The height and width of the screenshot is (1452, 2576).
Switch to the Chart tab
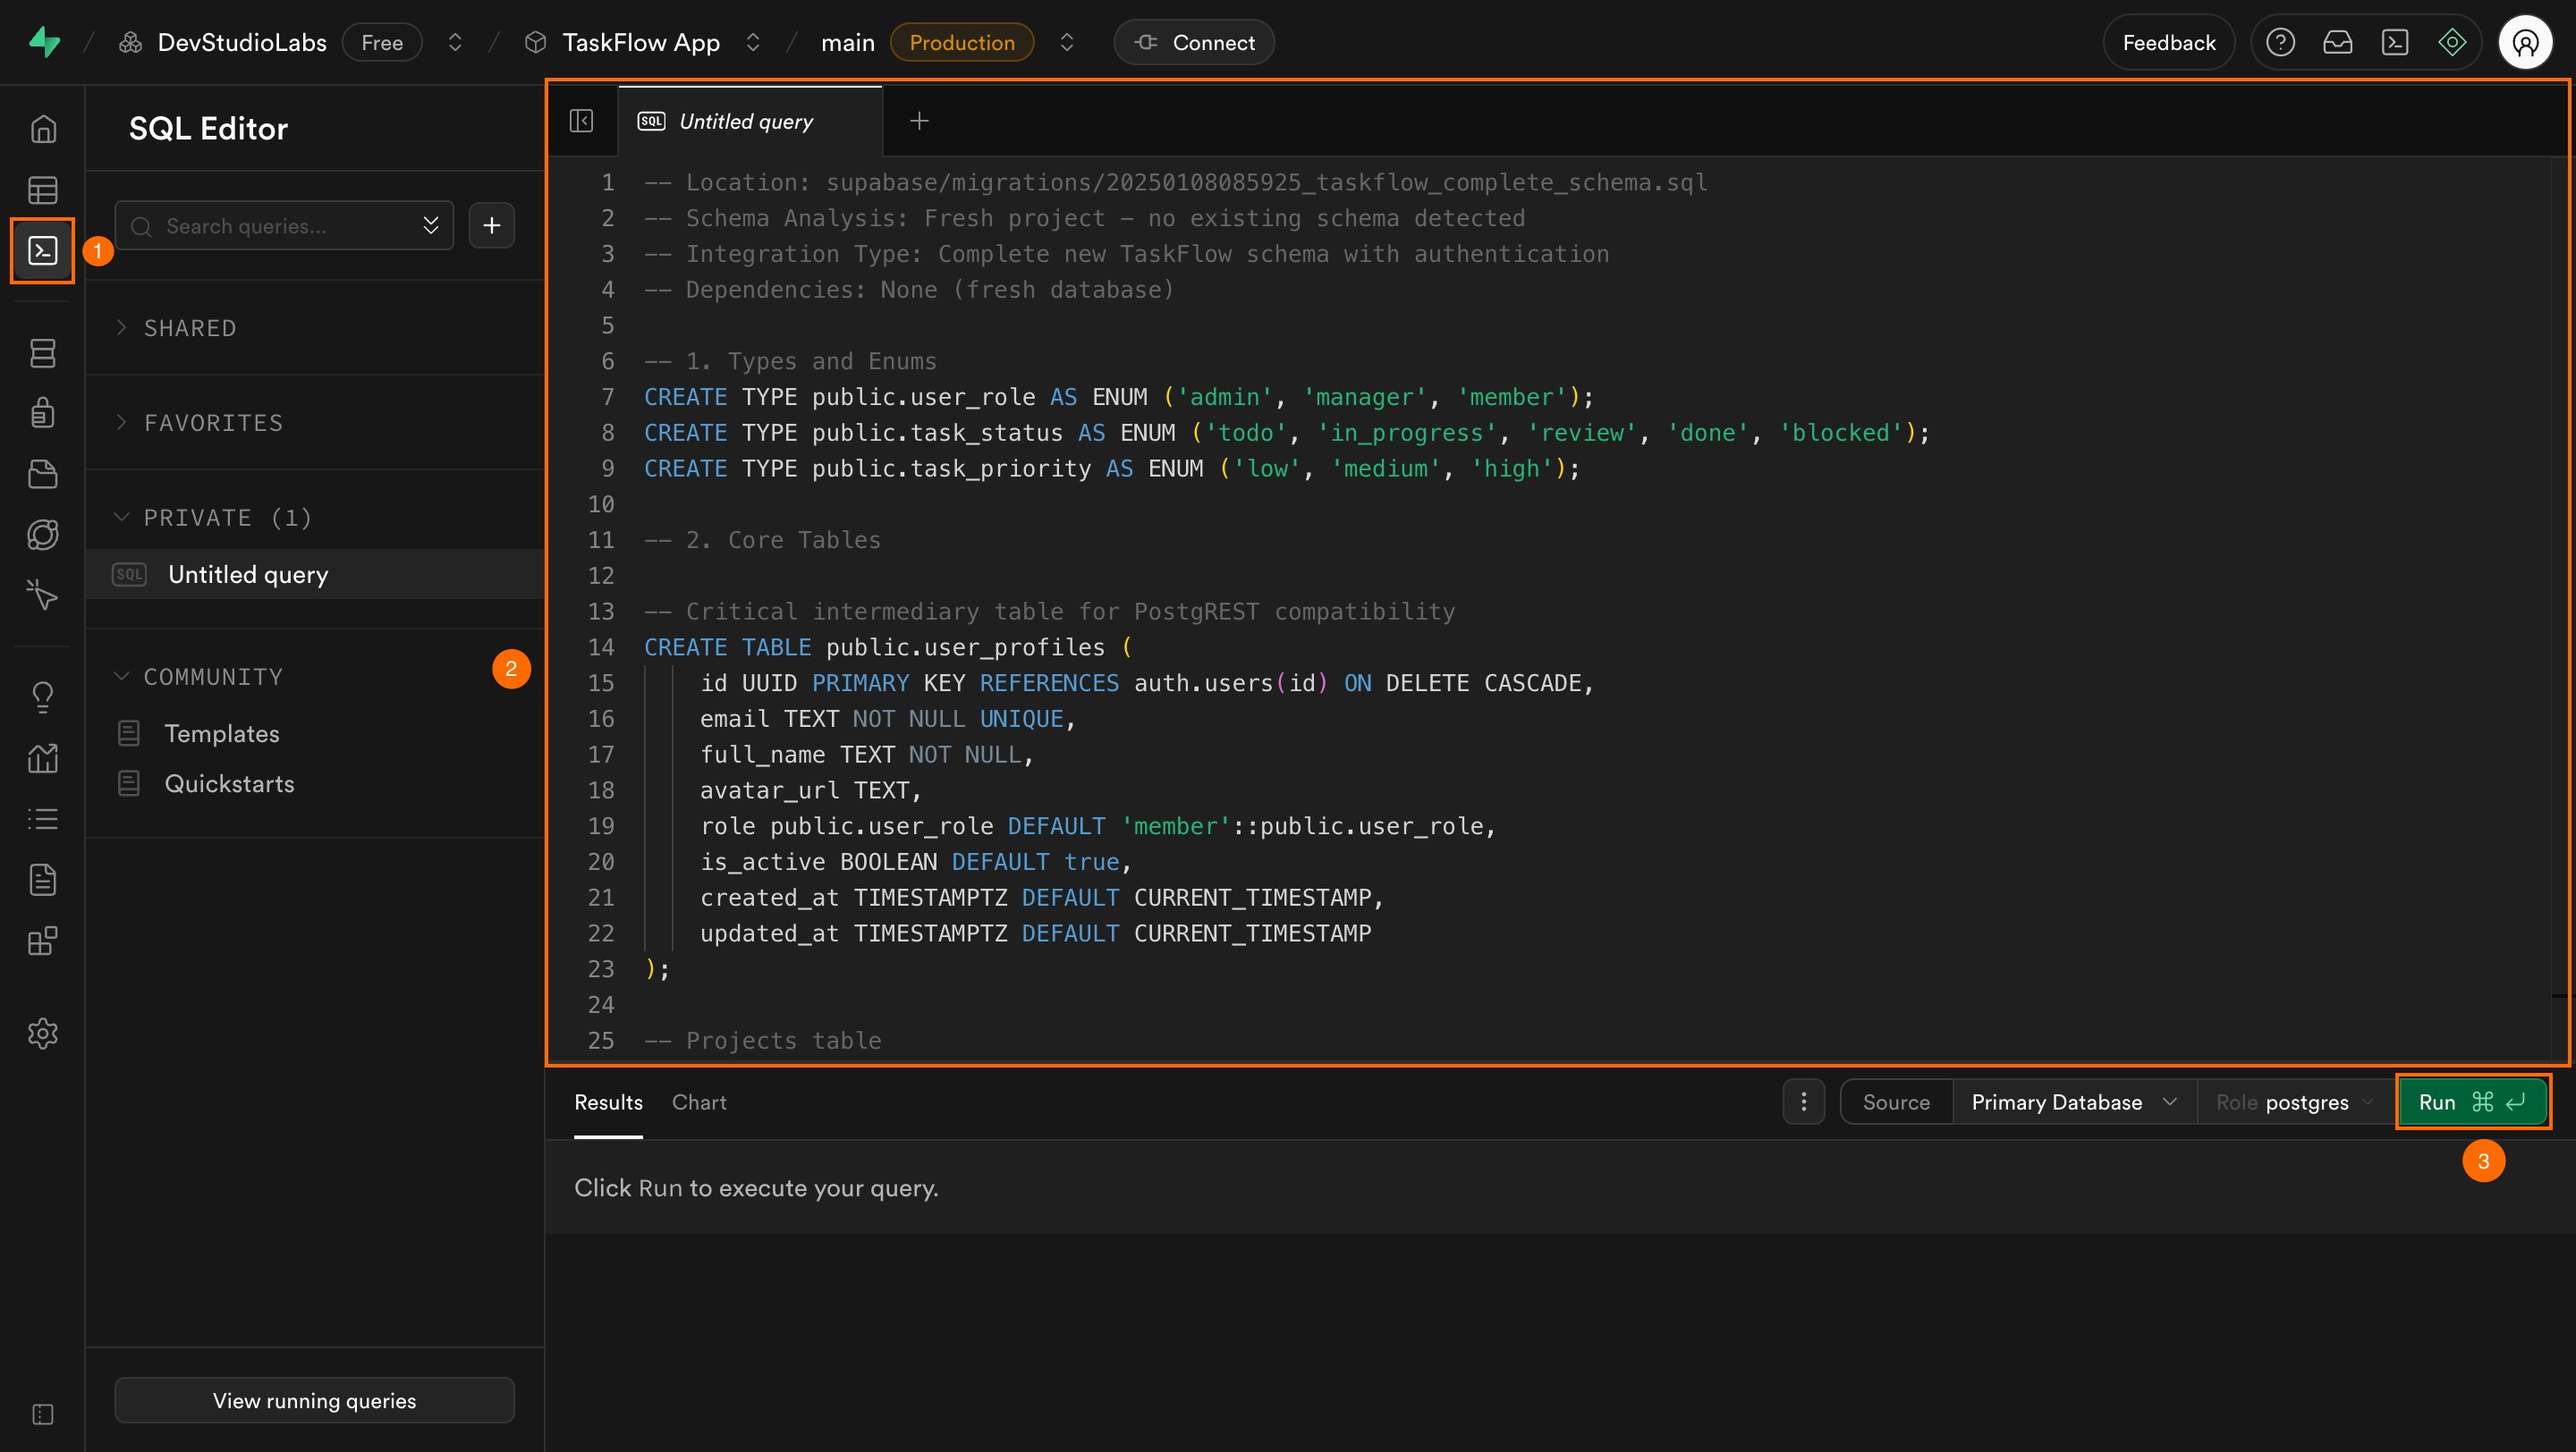698,1102
